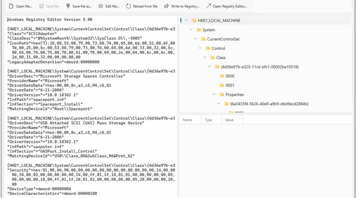Collapse the CurrentControlSet node

click(195, 39)
